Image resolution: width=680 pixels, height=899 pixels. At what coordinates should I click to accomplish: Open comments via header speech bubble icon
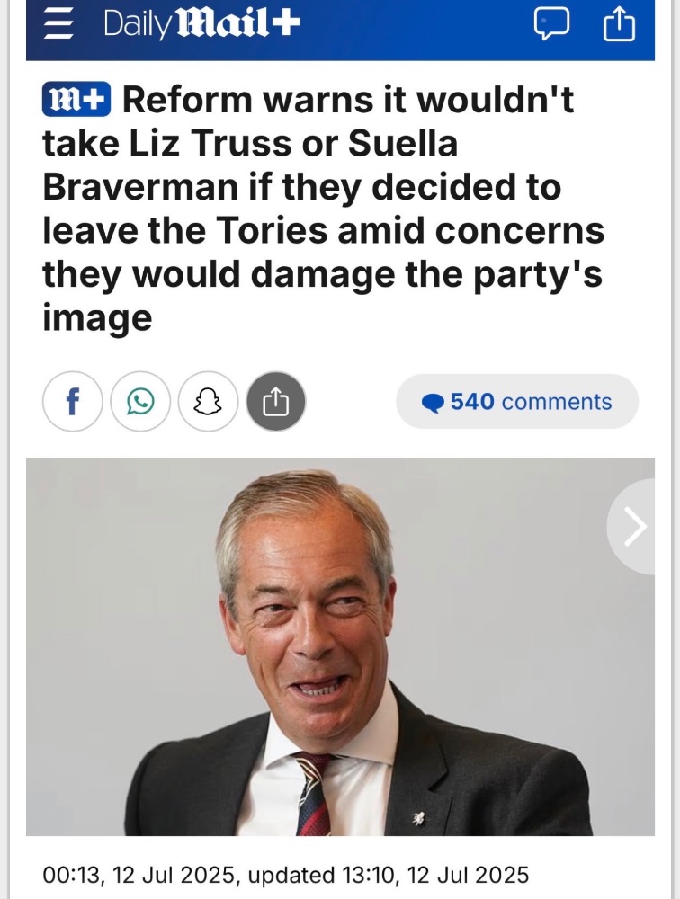(551, 25)
